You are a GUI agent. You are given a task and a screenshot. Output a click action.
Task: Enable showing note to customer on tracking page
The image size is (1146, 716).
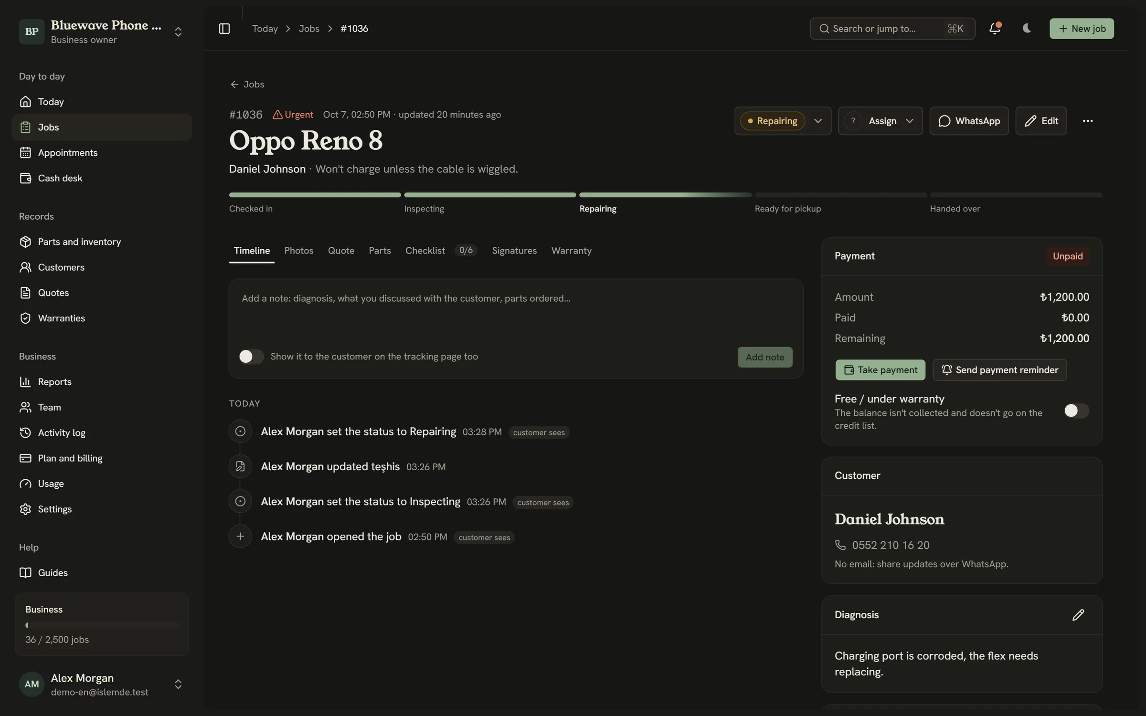pyautogui.click(x=251, y=357)
